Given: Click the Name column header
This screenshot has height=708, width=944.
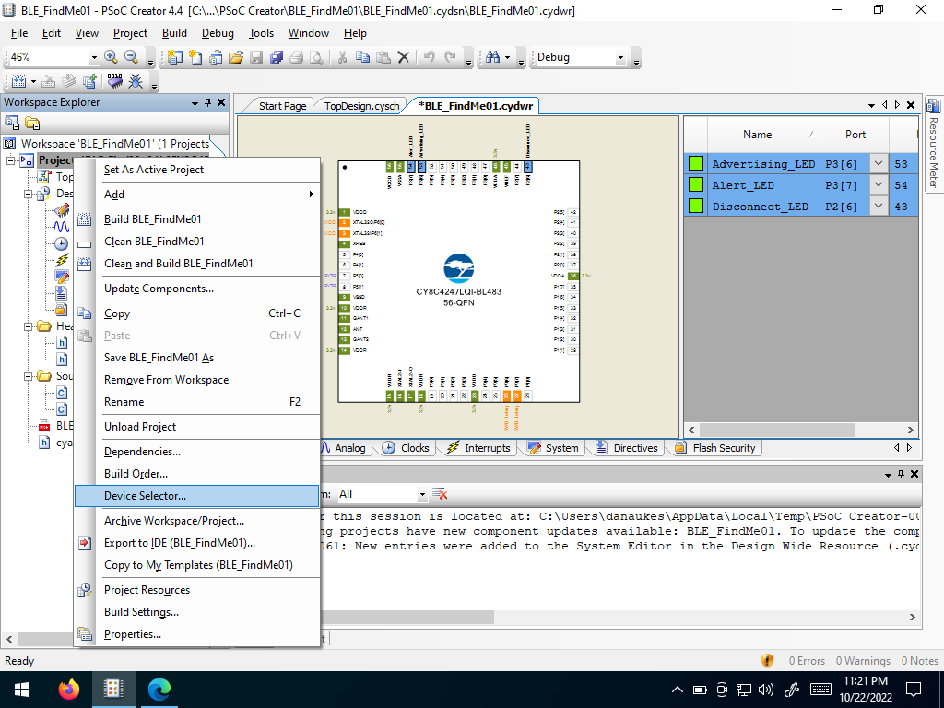Looking at the screenshot, I should 763,135.
